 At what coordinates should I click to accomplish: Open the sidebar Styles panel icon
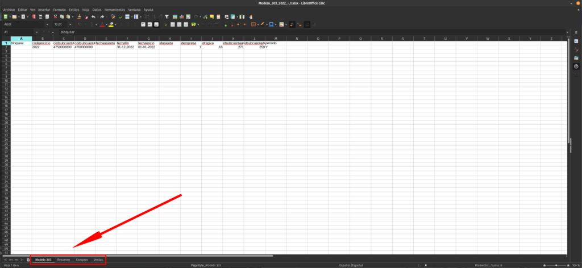pos(576,50)
